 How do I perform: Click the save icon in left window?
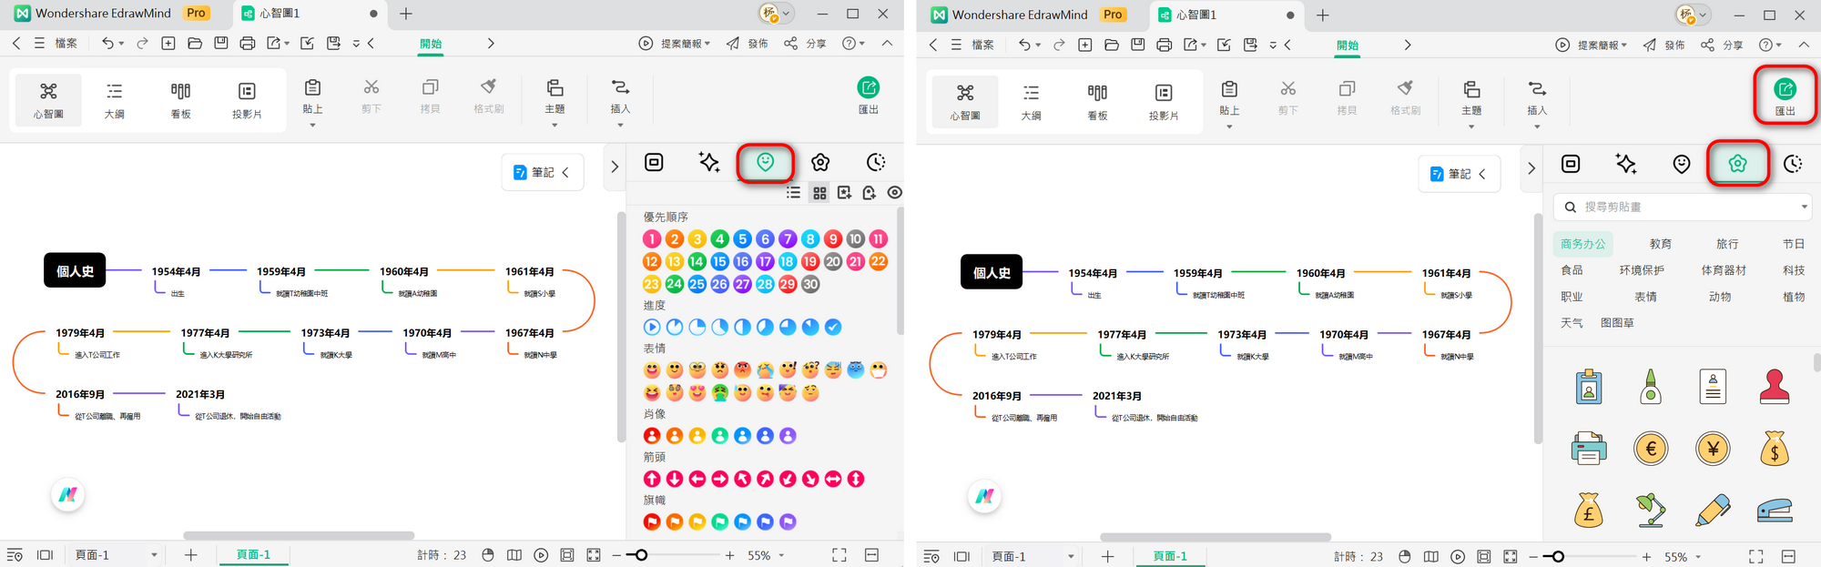[x=221, y=43]
